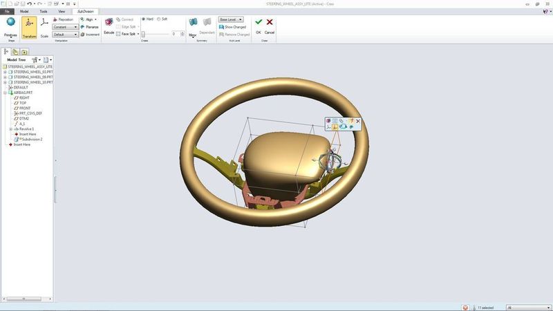Switch to the Model ribbon tab
Viewport: 553px width, 311px height.
(x=24, y=11)
